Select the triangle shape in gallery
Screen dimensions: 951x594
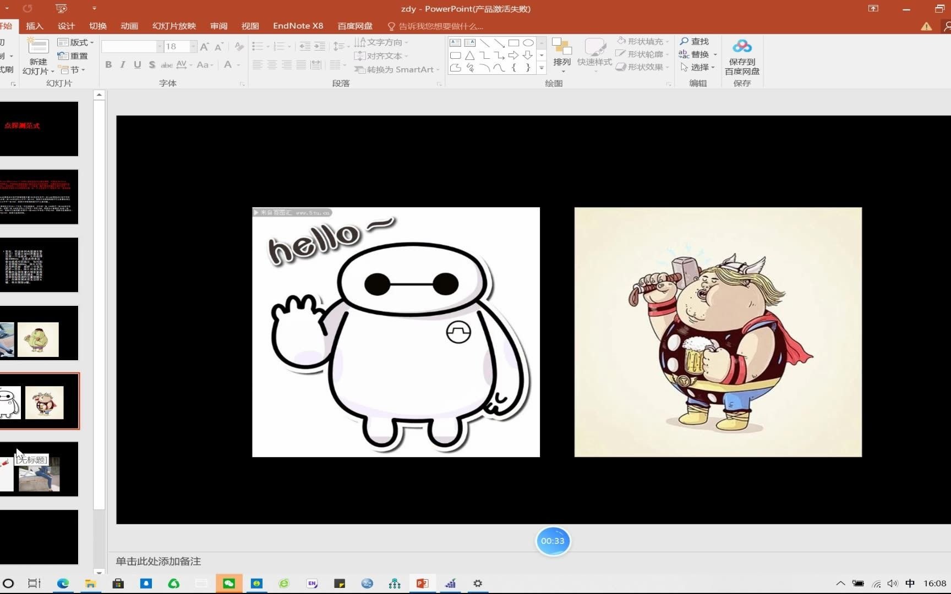pyautogui.click(x=469, y=56)
